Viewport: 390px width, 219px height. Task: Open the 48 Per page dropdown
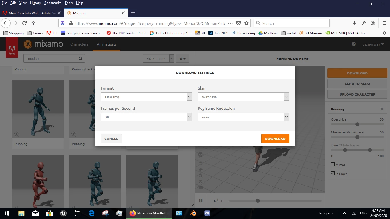coord(158,59)
